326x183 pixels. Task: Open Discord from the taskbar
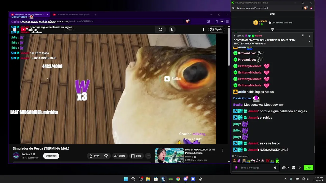(x=186, y=179)
